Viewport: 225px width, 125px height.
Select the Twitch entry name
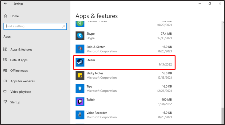(x=91, y=99)
